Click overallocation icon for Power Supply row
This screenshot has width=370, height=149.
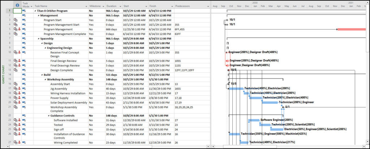[20, 98]
